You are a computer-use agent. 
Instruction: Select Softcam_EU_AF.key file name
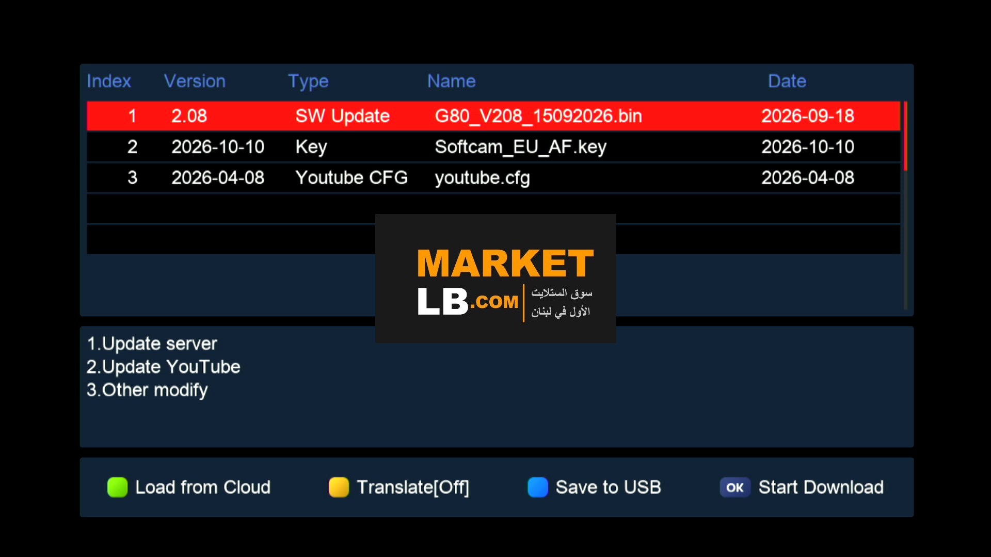[520, 147]
